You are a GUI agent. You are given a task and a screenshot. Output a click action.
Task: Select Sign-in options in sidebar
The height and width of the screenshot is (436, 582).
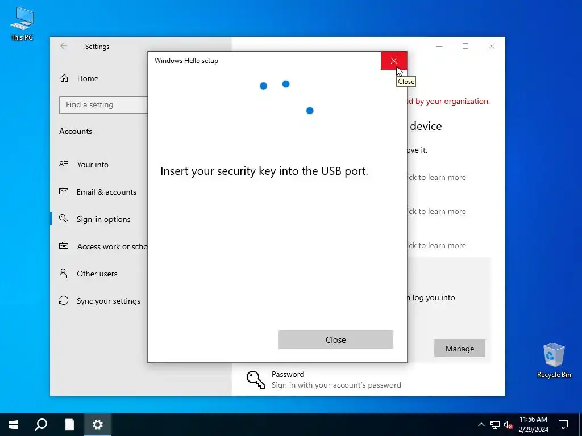(x=103, y=219)
